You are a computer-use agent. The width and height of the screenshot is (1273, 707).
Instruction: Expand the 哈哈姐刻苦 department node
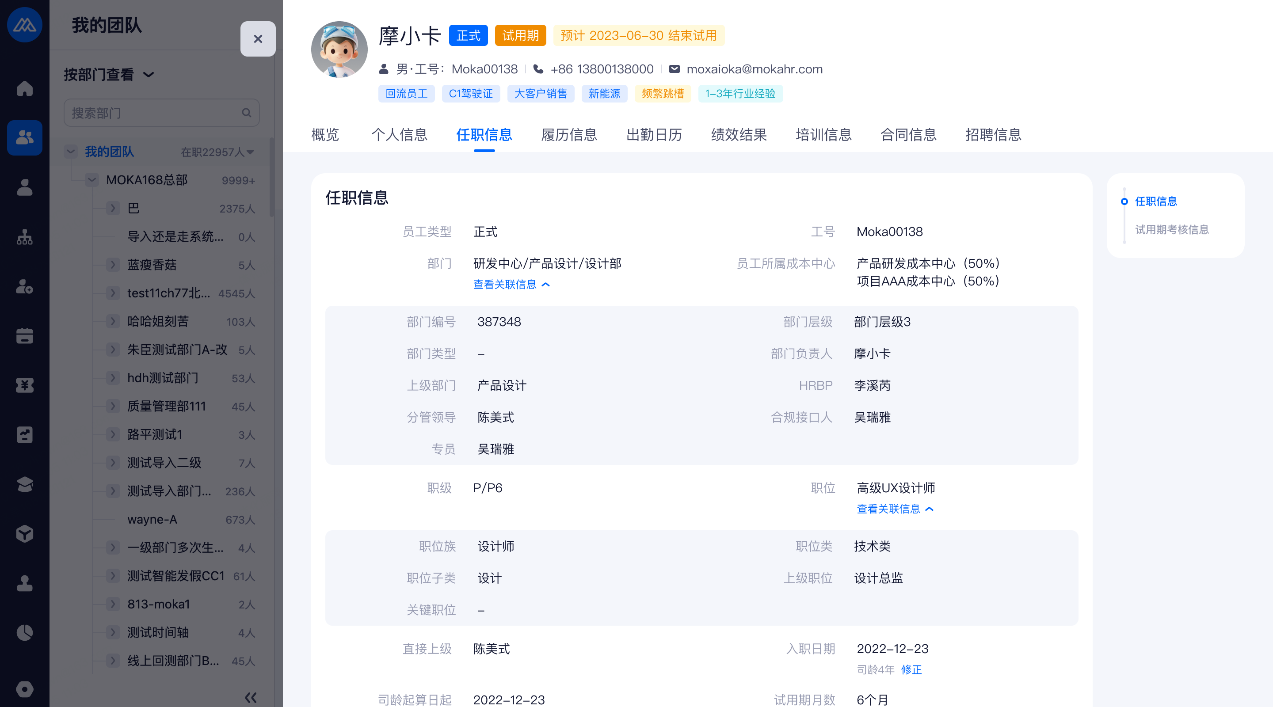pos(113,322)
